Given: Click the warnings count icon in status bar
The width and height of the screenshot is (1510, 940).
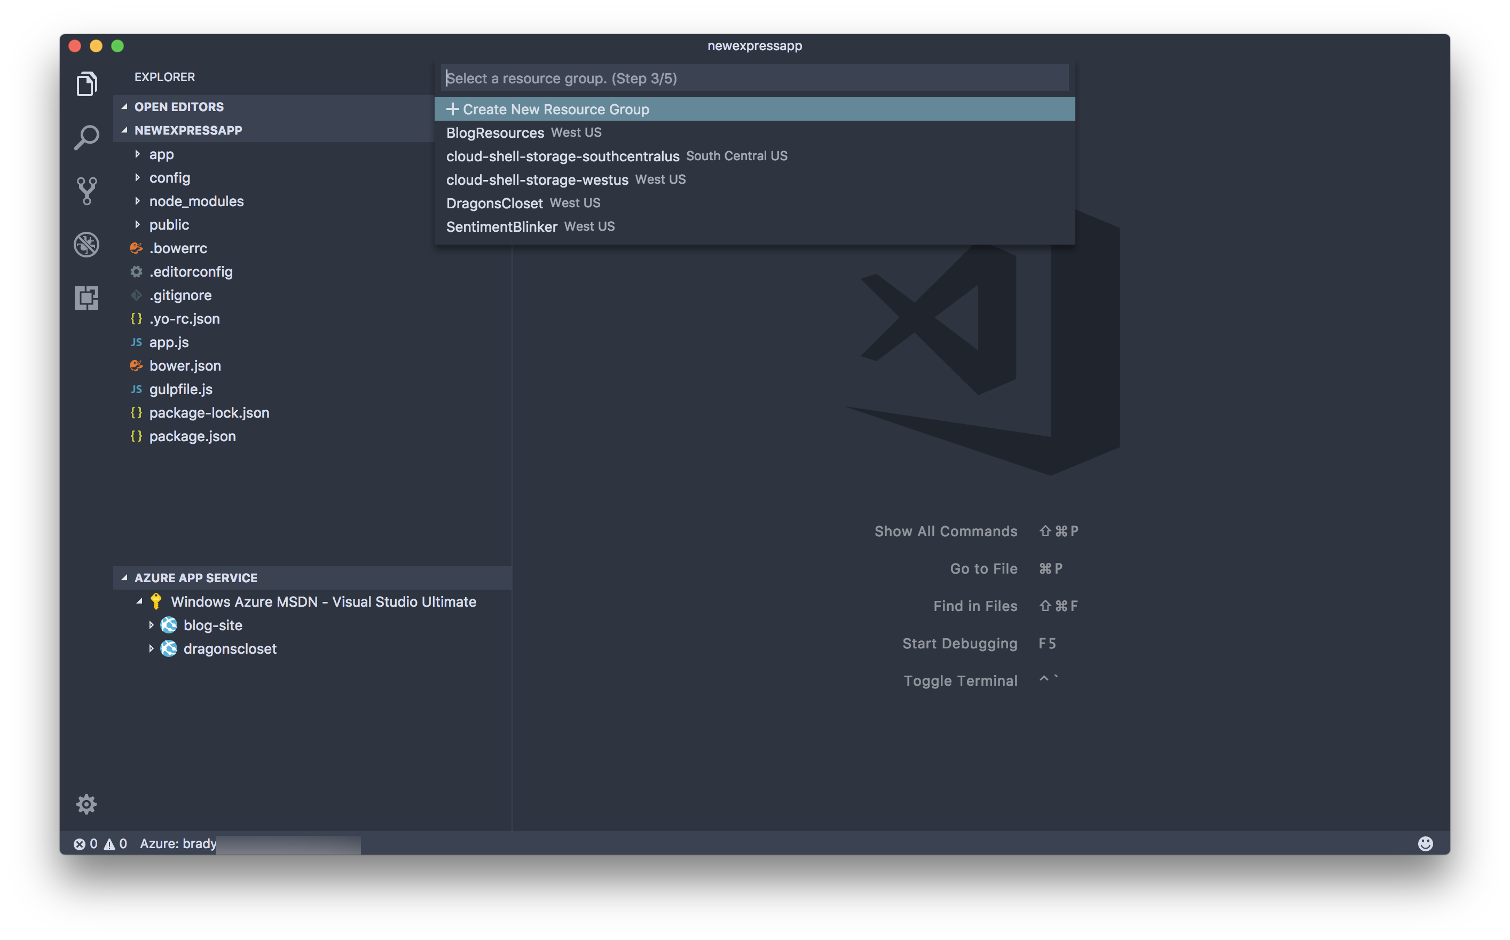Looking at the screenshot, I should click(x=109, y=844).
